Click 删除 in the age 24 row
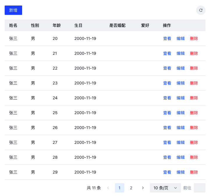The image size is (211, 196). (x=194, y=98)
